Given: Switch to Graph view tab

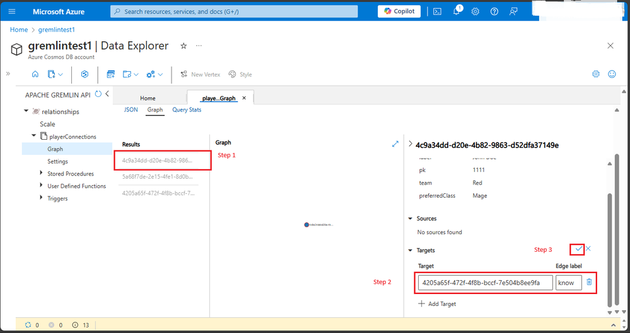Looking at the screenshot, I should click(155, 110).
